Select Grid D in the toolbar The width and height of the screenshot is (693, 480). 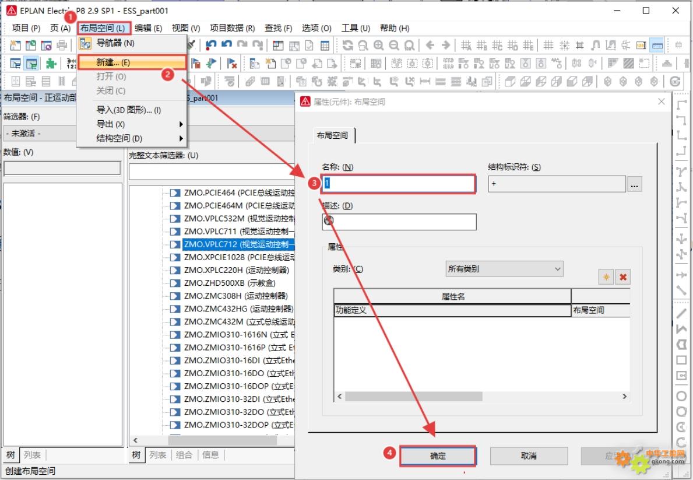[513, 45]
